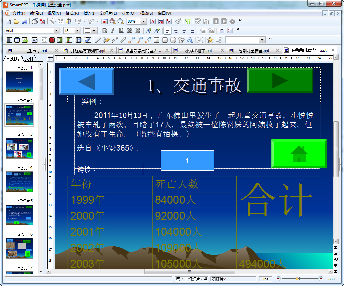Print the presentation
Viewport: 344px width, 286px height.
(34, 21)
